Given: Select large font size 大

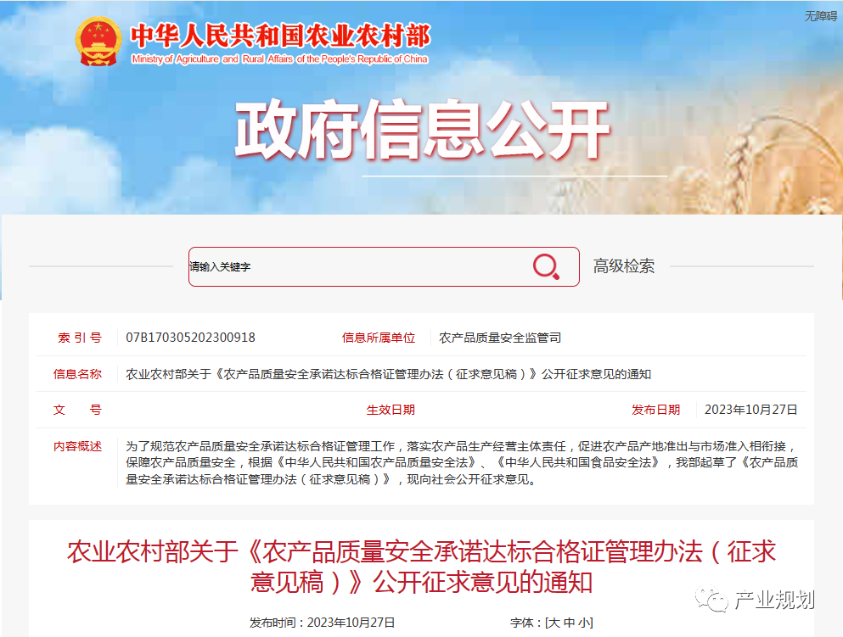Looking at the screenshot, I should [554, 623].
